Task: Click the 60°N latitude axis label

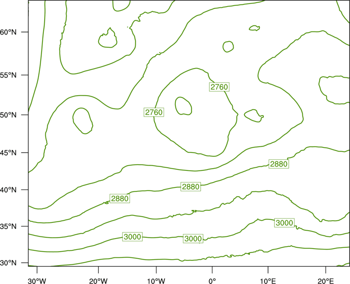Action: pos(8,32)
